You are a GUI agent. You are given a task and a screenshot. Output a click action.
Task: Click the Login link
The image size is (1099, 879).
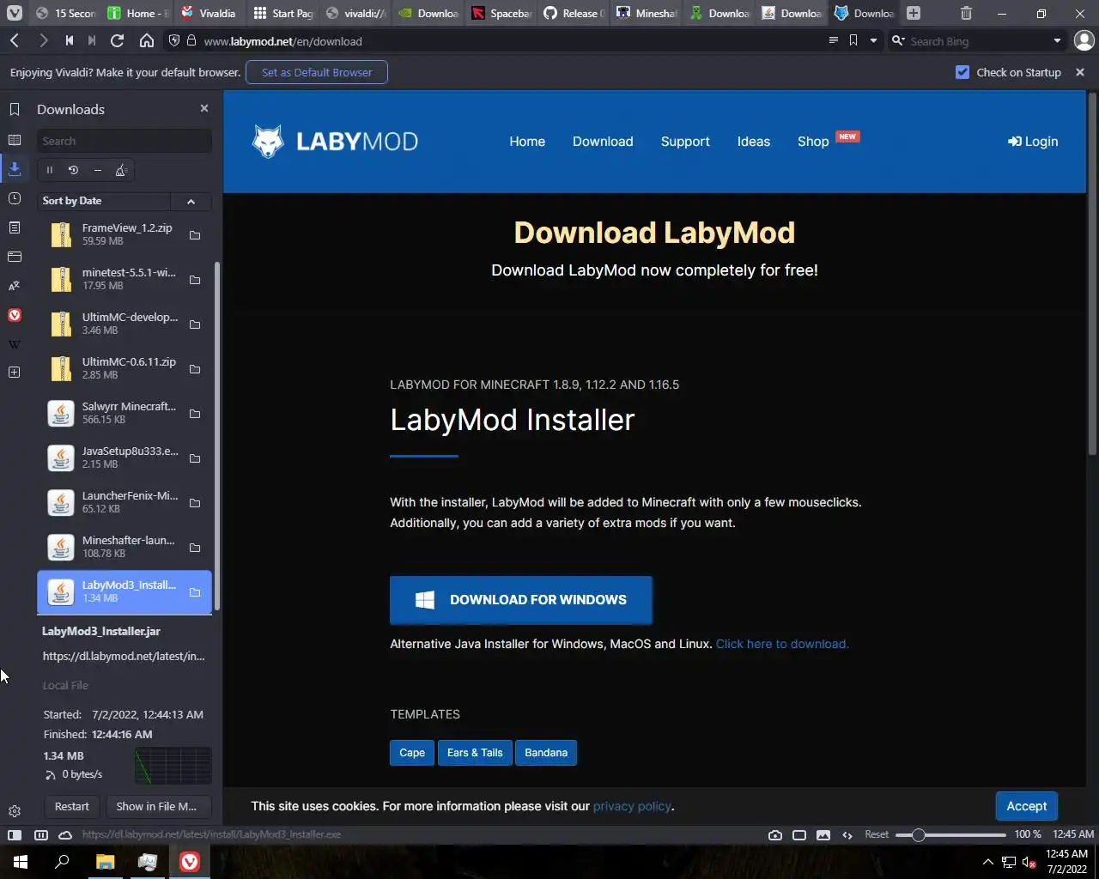[x=1033, y=142]
